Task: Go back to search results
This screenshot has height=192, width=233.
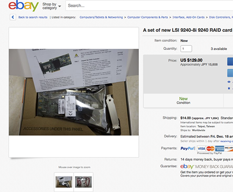Action: point(33,17)
